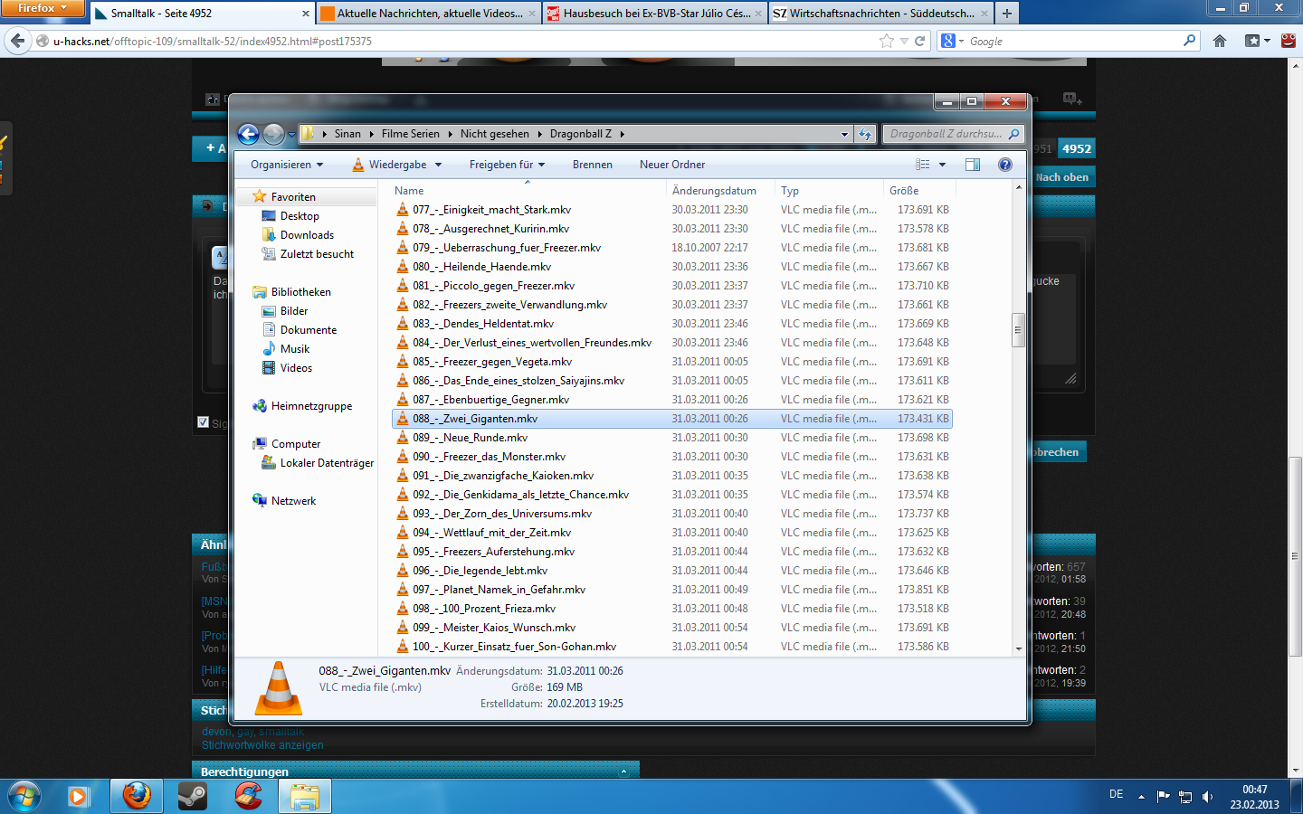This screenshot has height=814, width=1303.
Task: Switch to Hausbesuch bei Ex-BVB-Star tab
Action: [655, 14]
